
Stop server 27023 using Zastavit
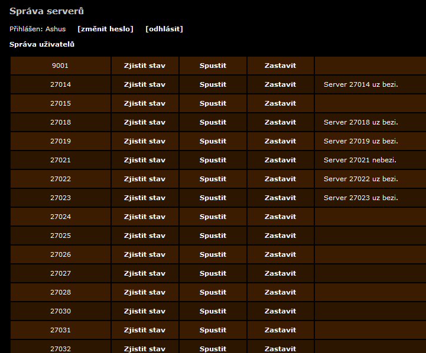click(280, 198)
